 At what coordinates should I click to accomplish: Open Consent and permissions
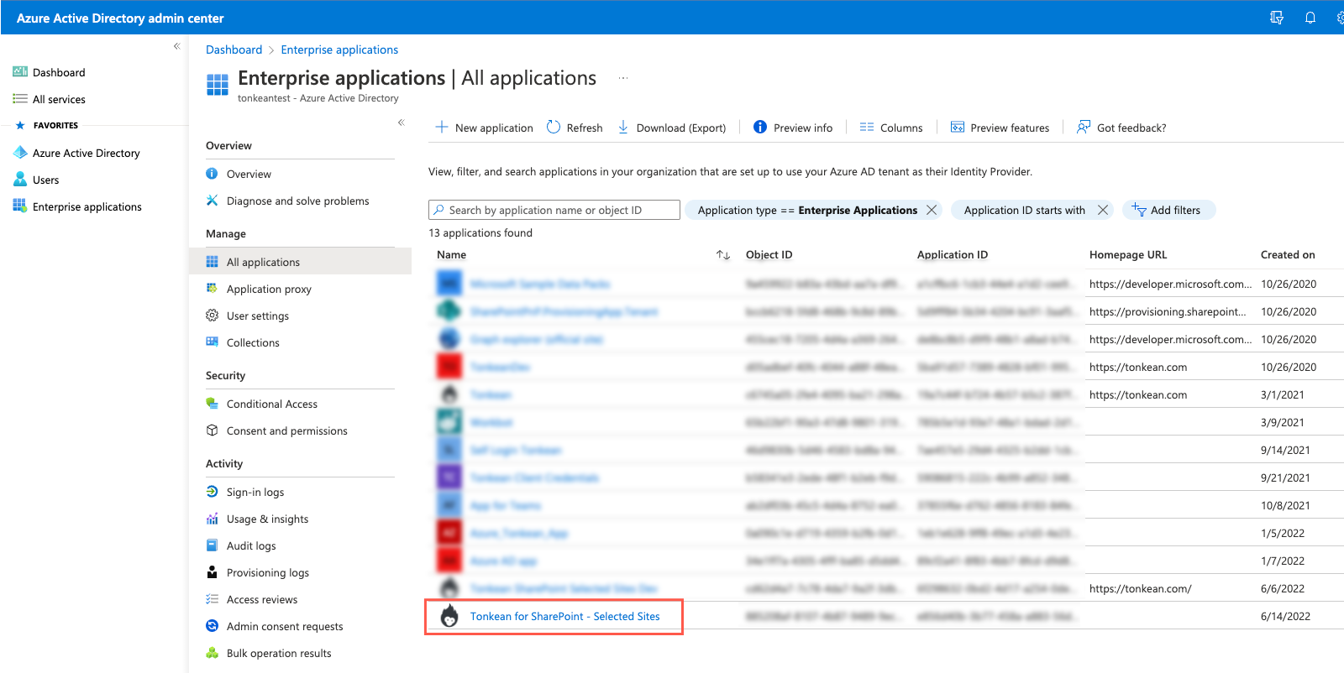pos(286,430)
